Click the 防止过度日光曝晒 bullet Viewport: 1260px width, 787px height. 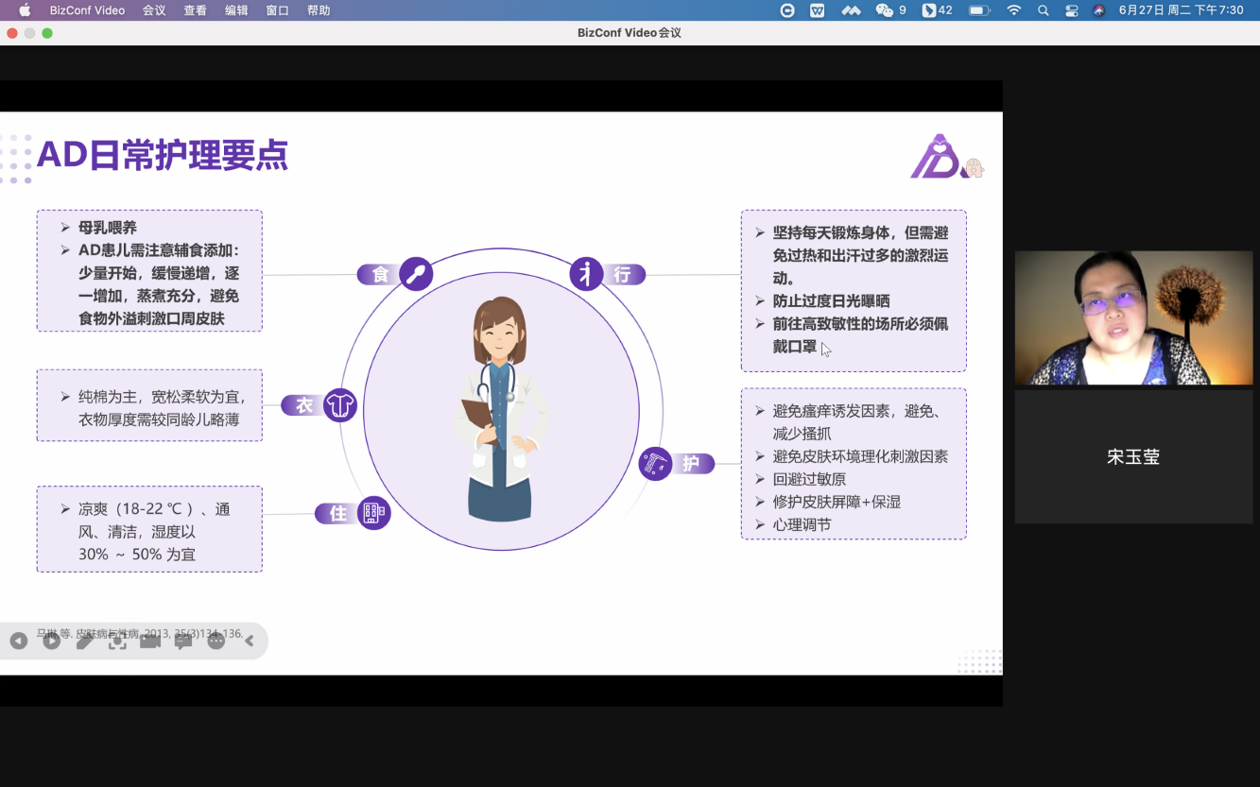tap(832, 301)
